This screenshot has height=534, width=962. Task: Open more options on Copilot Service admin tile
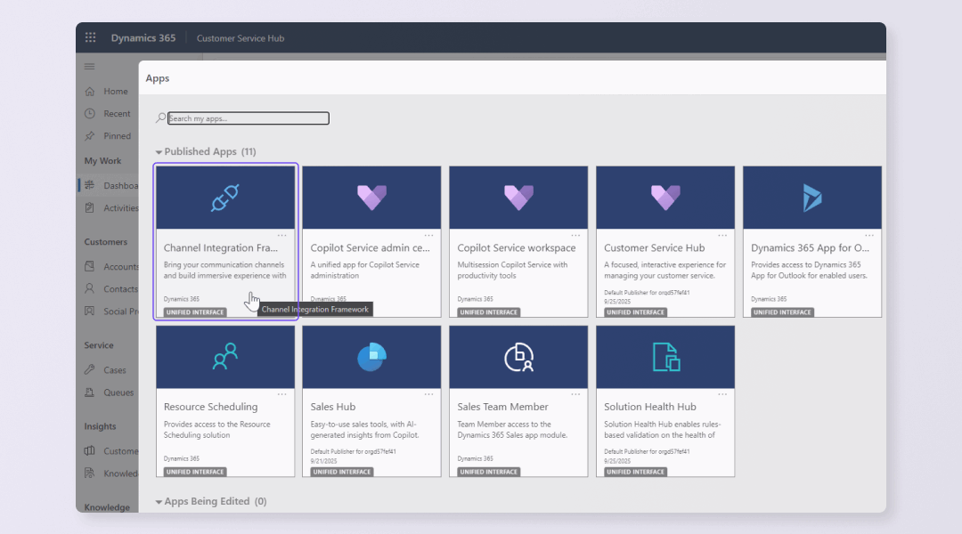[x=428, y=235]
